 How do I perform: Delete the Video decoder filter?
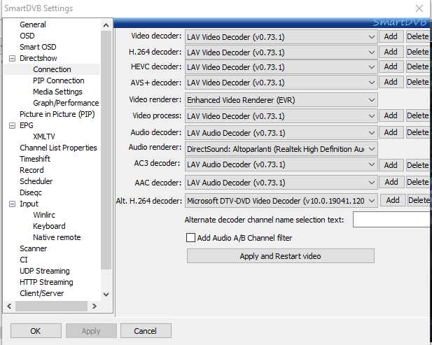tap(418, 36)
